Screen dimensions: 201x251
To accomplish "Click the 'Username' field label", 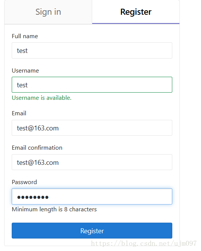I will pos(25,71).
